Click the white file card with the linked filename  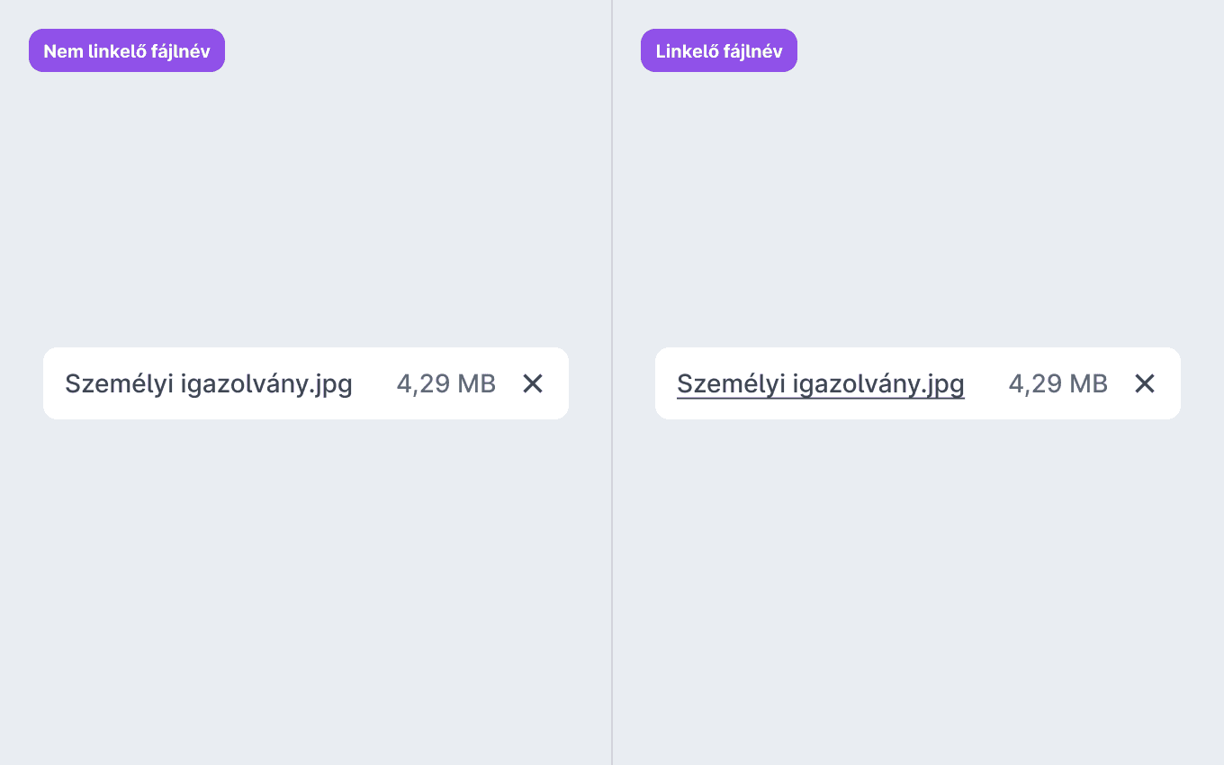918,383
